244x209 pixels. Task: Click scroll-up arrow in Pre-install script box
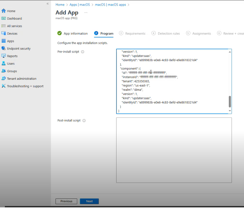click(230, 52)
